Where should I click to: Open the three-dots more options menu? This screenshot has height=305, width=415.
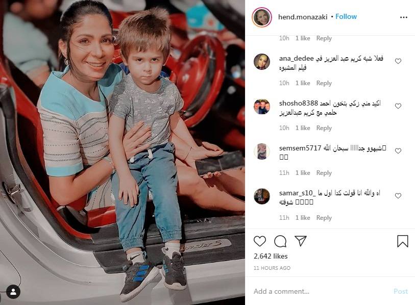coord(404,17)
